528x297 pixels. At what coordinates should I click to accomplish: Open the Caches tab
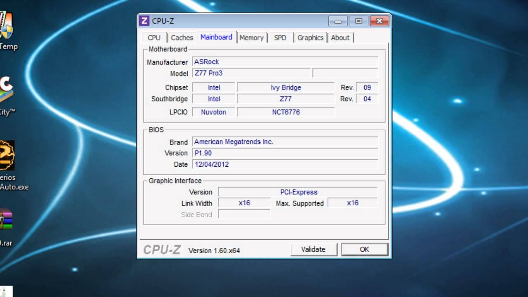tap(182, 38)
